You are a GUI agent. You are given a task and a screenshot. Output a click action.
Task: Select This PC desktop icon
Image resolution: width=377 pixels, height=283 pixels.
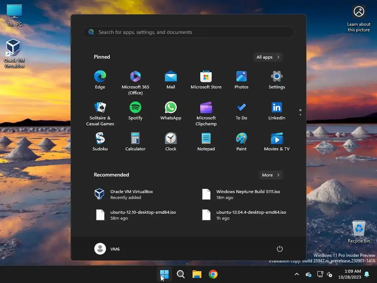(14, 15)
